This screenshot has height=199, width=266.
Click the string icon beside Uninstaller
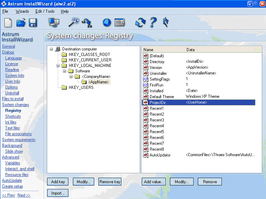(146, 73)
